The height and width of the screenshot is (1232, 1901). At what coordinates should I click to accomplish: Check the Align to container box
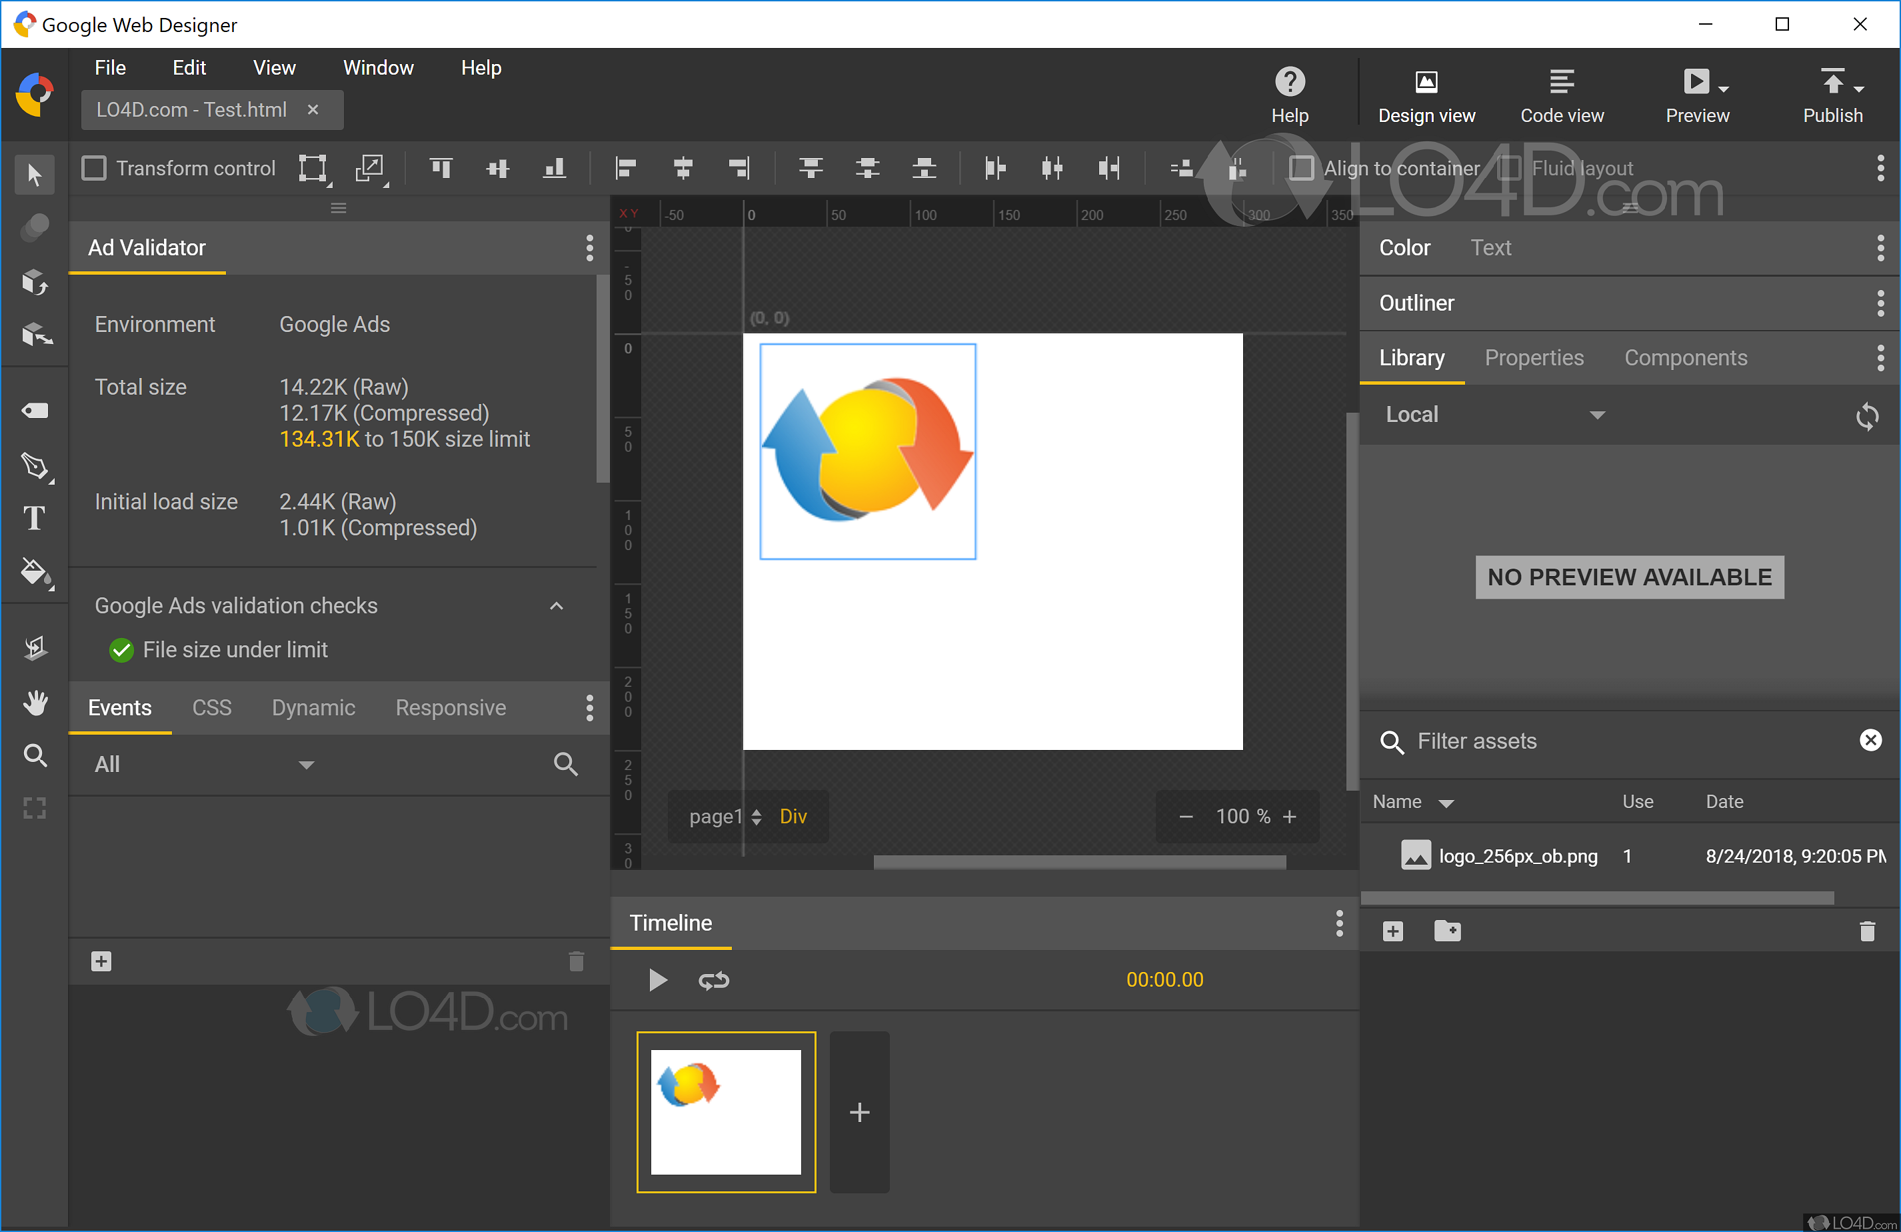(x=1301, y=168)
